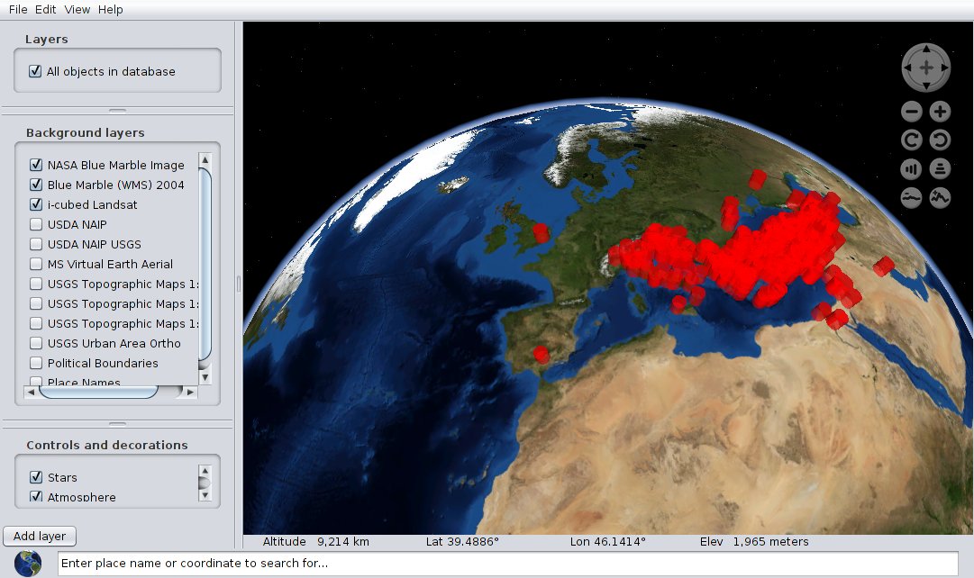Click the Altitude 9,214 km status readout
The width and height of the screenshot is (974, 578).
[x=315, y=541]
